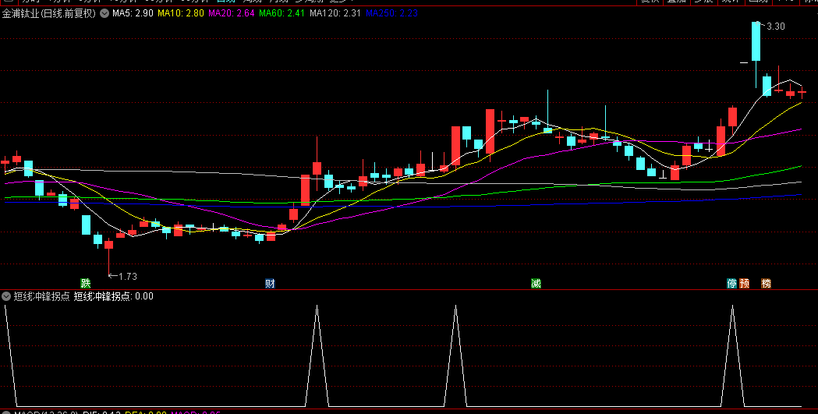Viewport: 818px width, 414px height.
Task: Click the 1.73 low price label
Action: 127,276
